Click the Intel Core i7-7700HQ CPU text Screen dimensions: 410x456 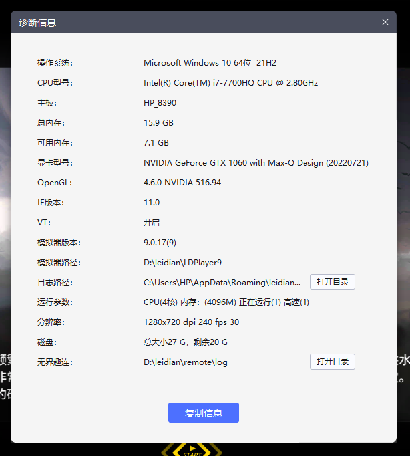click(231, 83)
